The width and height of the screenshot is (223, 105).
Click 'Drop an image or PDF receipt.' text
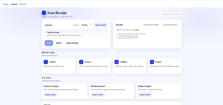[54, 66]
